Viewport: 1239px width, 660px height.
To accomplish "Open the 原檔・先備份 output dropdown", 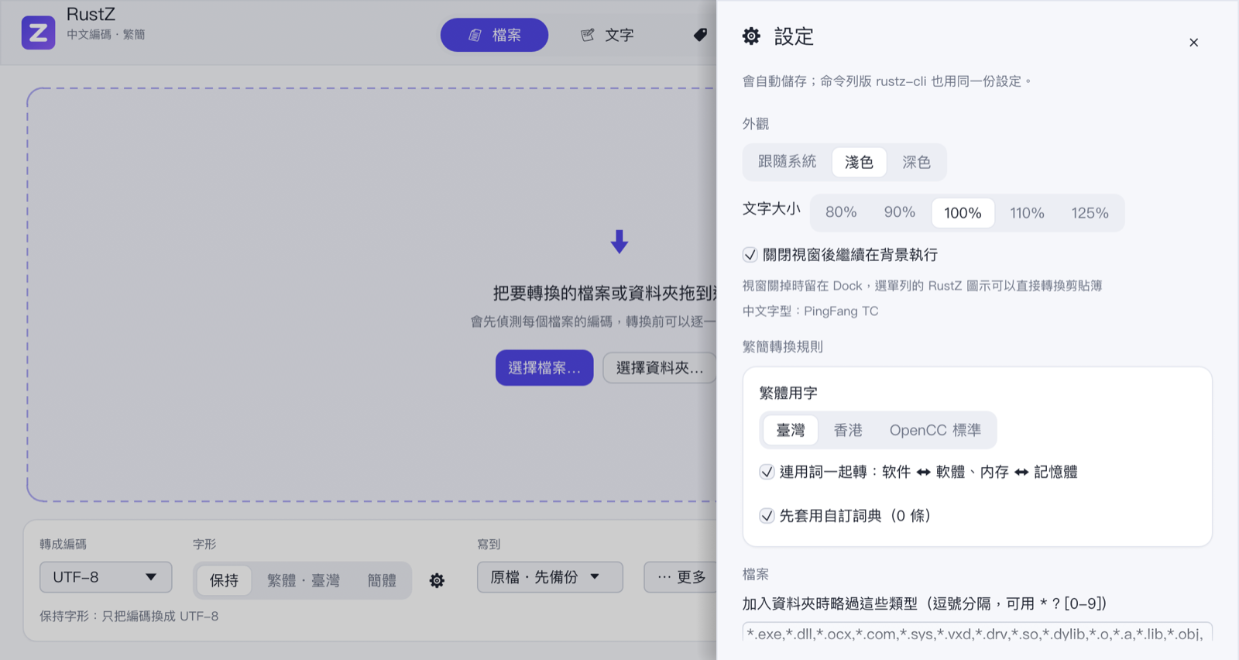I will [550, 577].
